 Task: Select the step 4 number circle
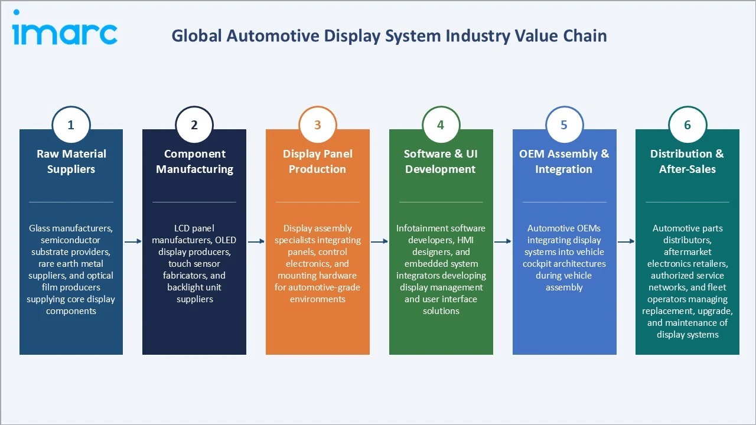click(441, 125)
